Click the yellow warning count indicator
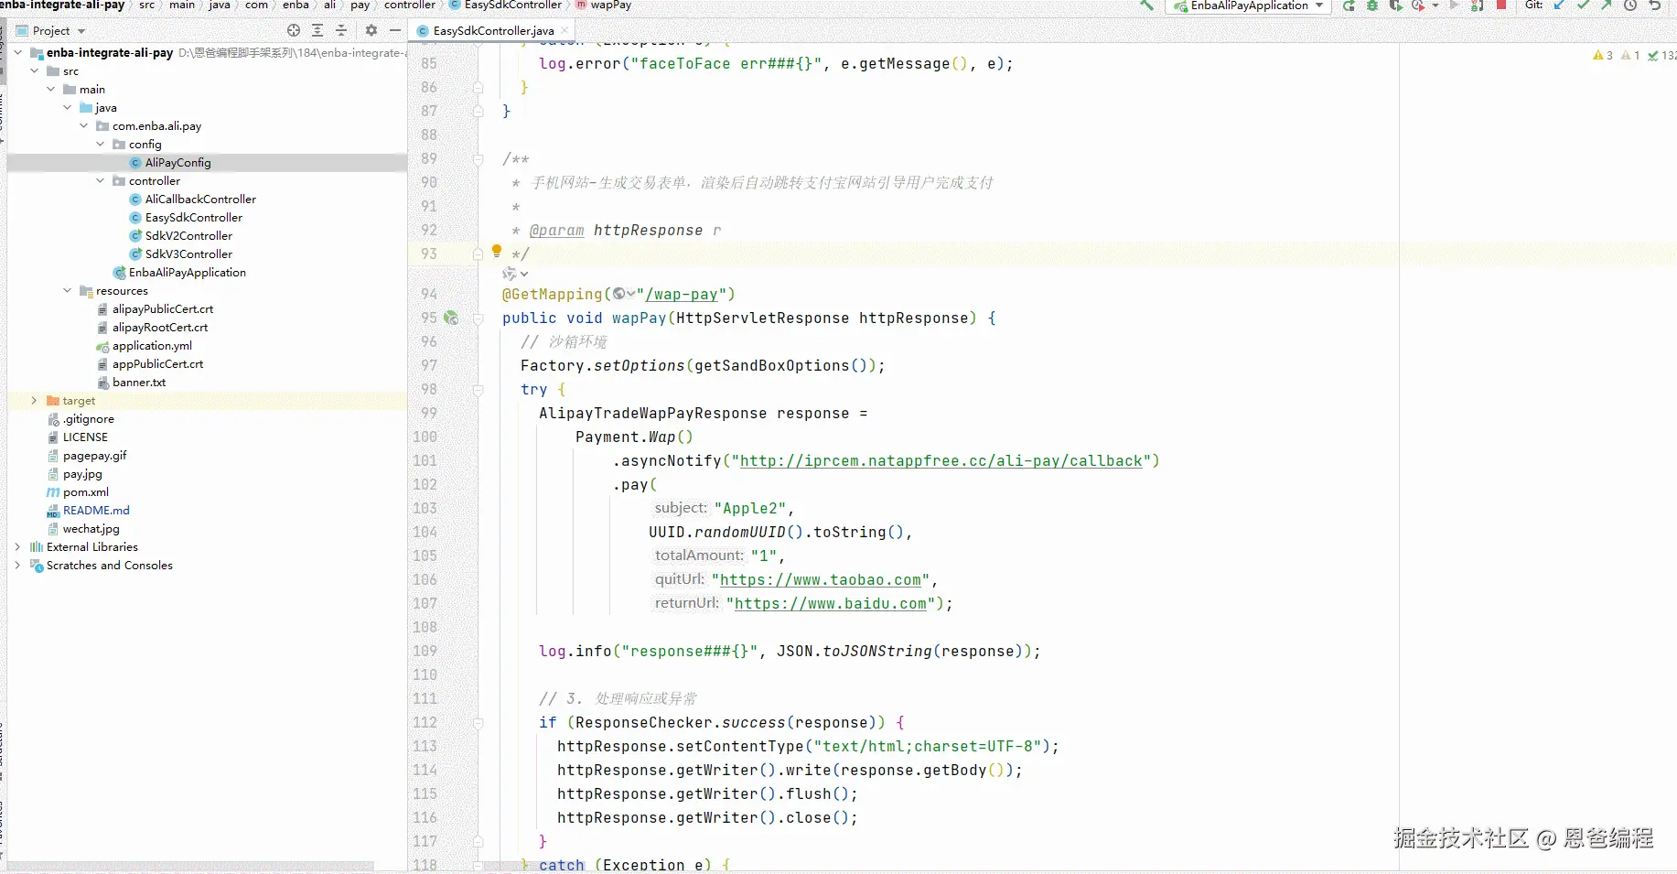The width and height of the screenshot is (1677, 874). (1603, 56)
